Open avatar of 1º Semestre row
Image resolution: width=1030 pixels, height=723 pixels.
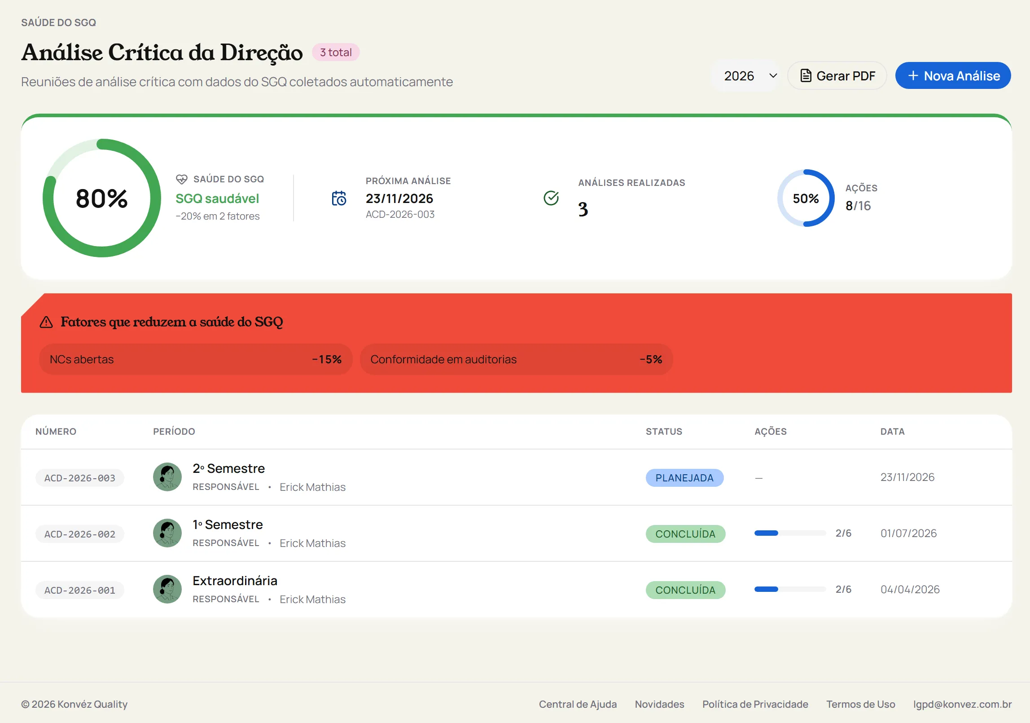[x=167, y=533]
